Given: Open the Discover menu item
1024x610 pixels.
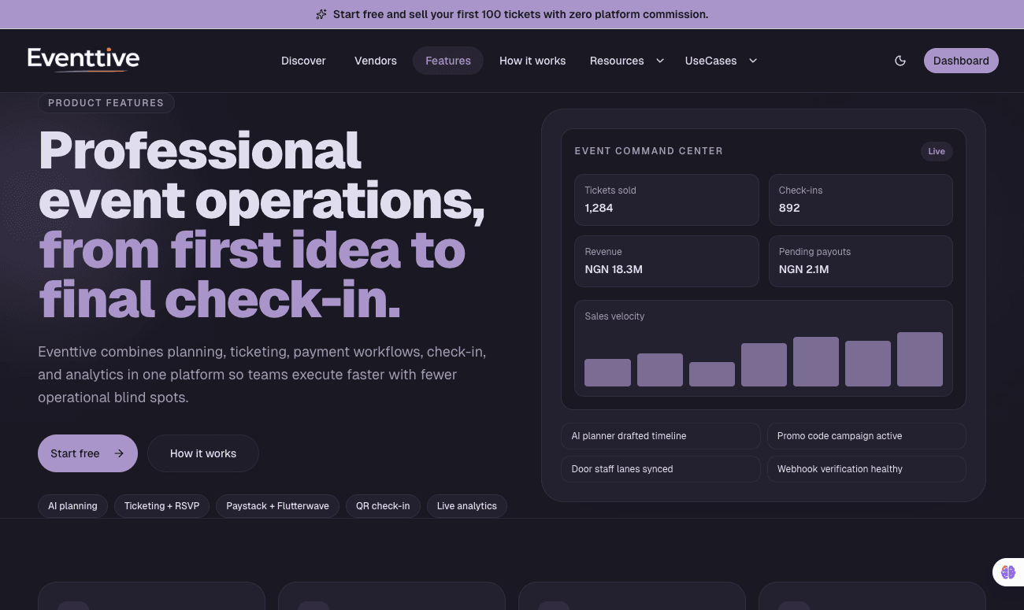Looking at the screenshot, I should click(x=303, y=61).
